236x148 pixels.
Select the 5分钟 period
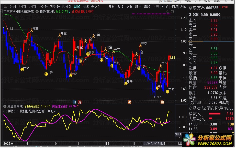[x=32, y=6]
